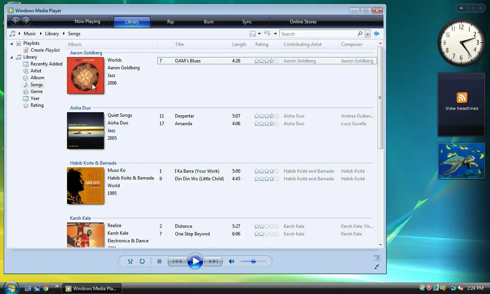Turn on repeat playback

click(x=142, y=261)
